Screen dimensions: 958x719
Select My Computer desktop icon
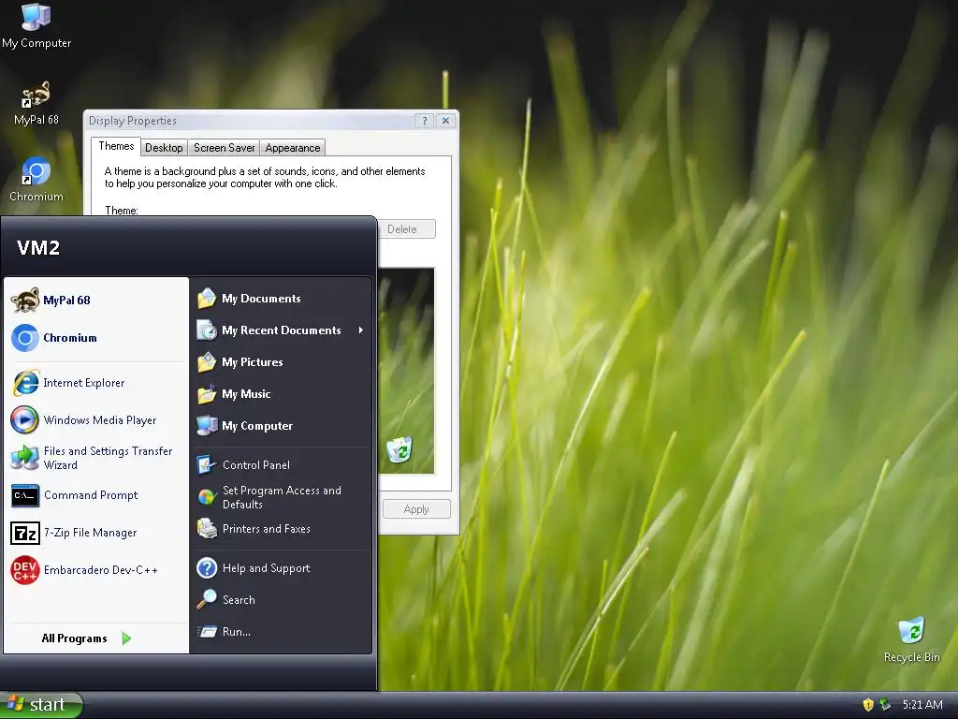point(36,25)
